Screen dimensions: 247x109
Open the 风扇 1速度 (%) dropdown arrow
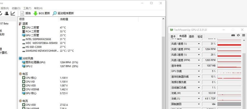199,44
